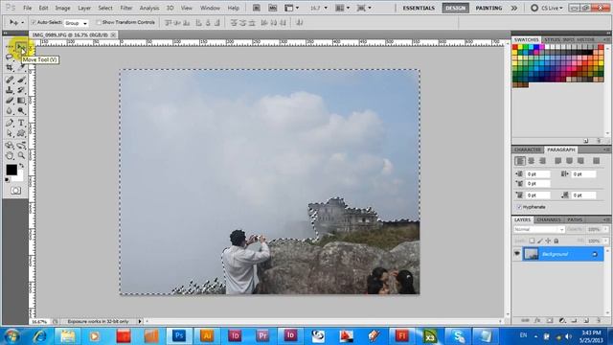Select the Custom Shape tool
Viewport: 613px width, 345px height.
coord(21,134)
